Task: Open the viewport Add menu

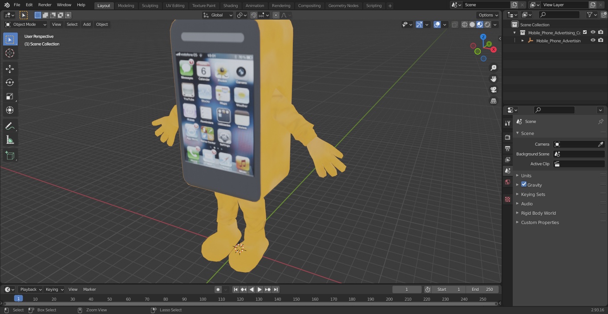Action: pyautogui.click(x=87, y=24)
